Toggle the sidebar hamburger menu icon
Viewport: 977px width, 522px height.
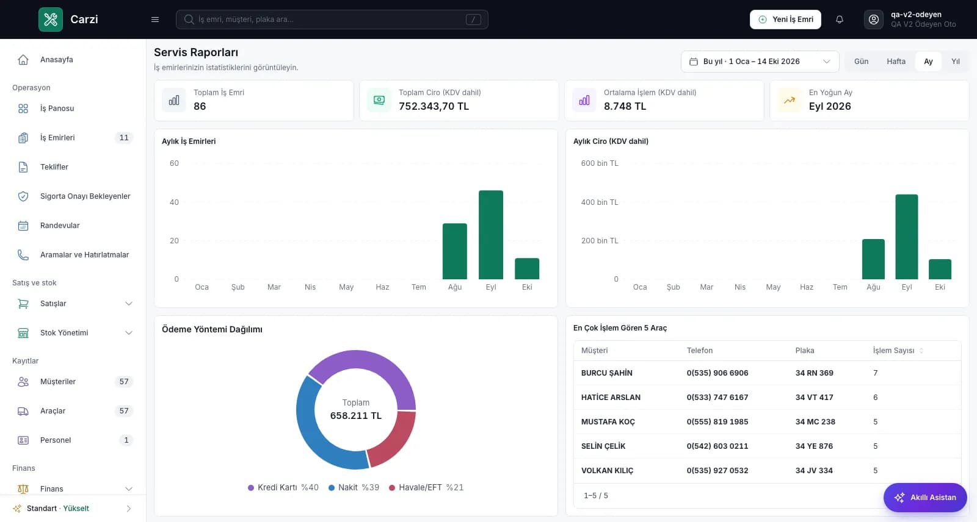point(155,20)
